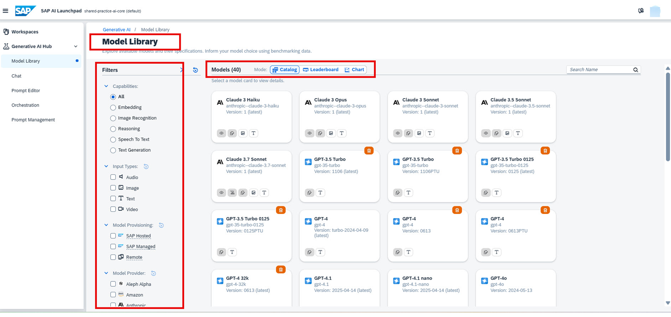671x317 pixels.
Task: Enable the SAP Hosted provisioning checkbox
Action: click(x=113, y=236)
